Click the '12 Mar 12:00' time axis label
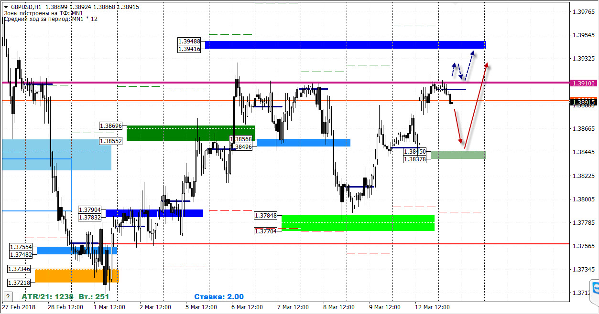599x314 pixels. (x=431, y=307)
